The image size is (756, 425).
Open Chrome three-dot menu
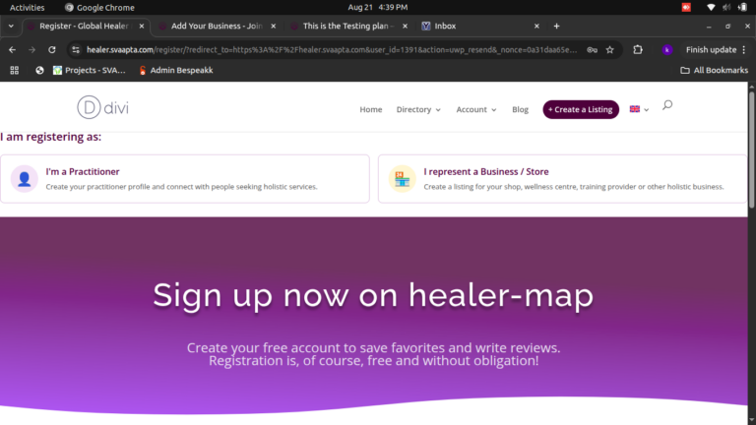coord(744,49)
